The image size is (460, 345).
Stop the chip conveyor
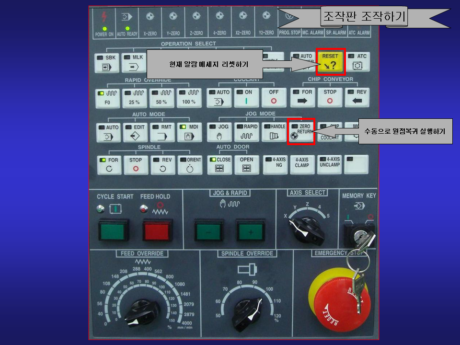tap(330, 97)
